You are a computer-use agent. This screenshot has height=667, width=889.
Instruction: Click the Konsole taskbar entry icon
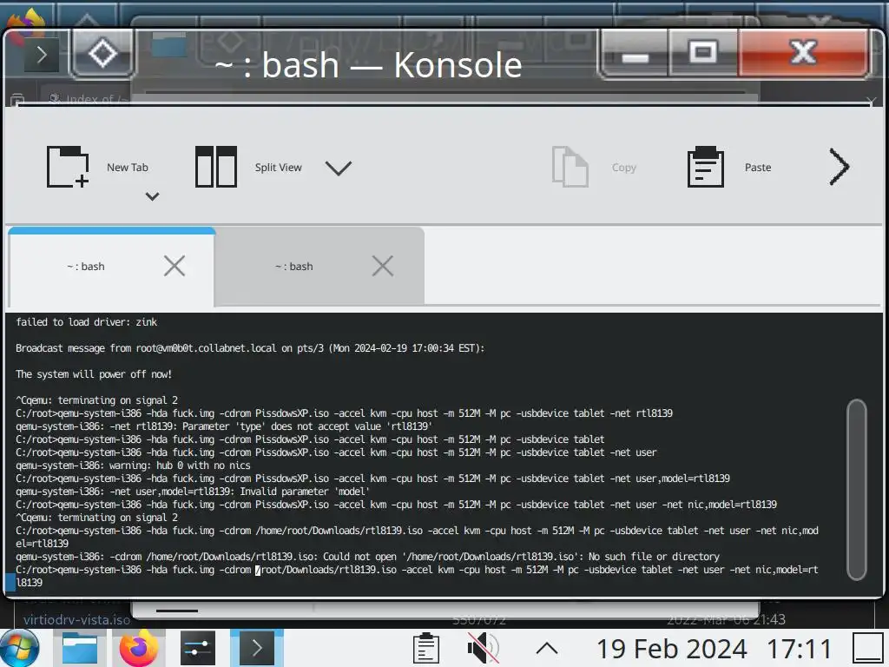[257, 648]
